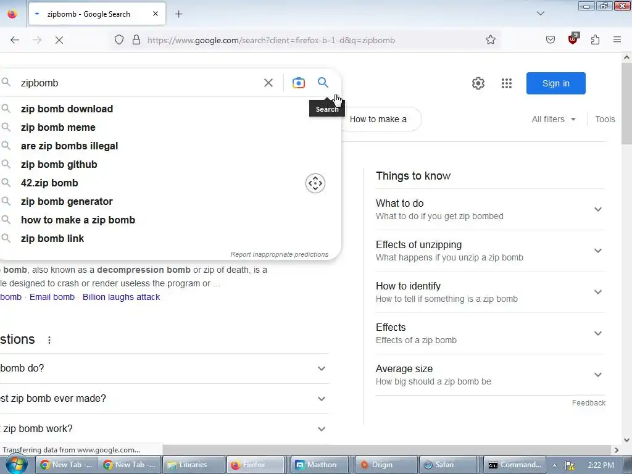Click the Action Center flag icon
632x474 pixels.
[x=570, y=465]
